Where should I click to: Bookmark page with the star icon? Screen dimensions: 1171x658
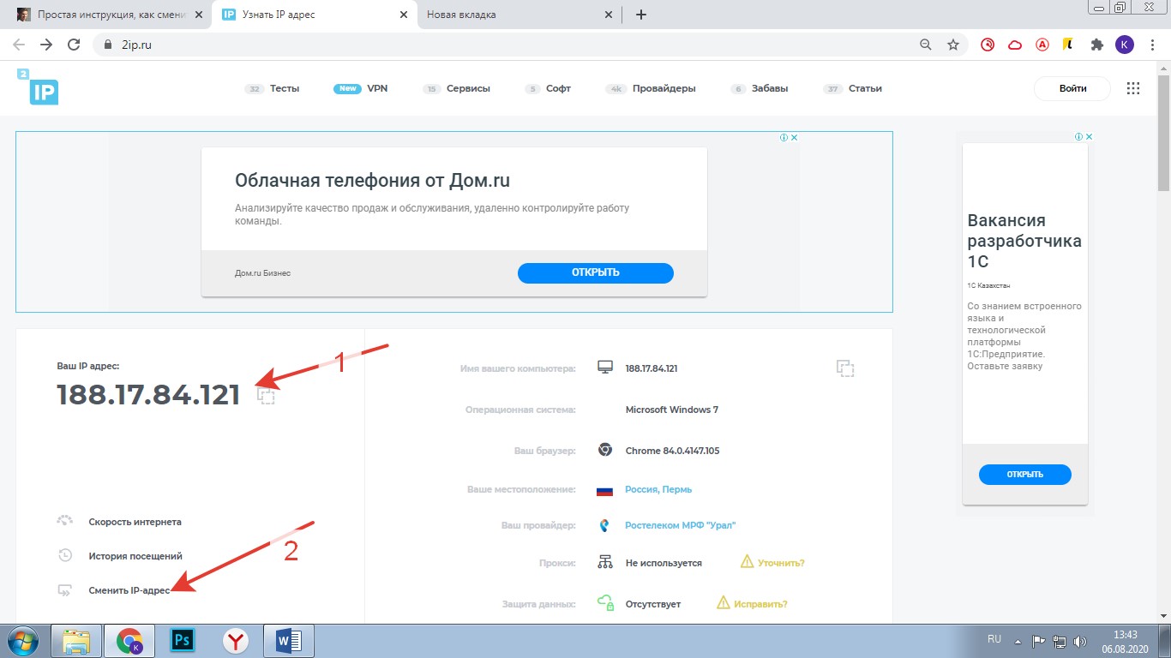pos(952,45)
